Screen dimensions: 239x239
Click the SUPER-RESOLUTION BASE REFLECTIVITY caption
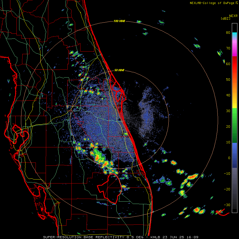(84, 237)
